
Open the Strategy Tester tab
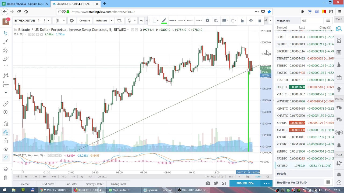click(x=95, y=184)
